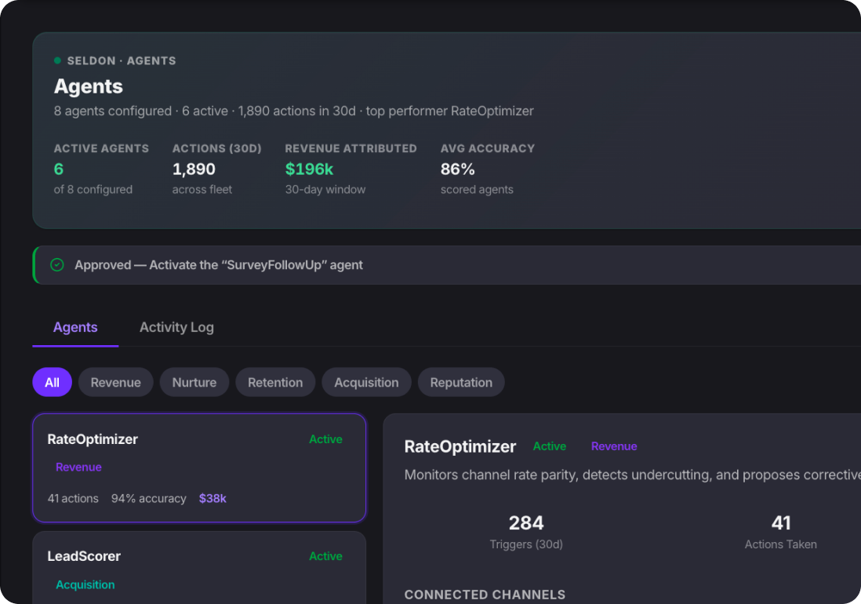Click the Active Agents value 6
Screen dimensions: 861x604
coord(59,169)
